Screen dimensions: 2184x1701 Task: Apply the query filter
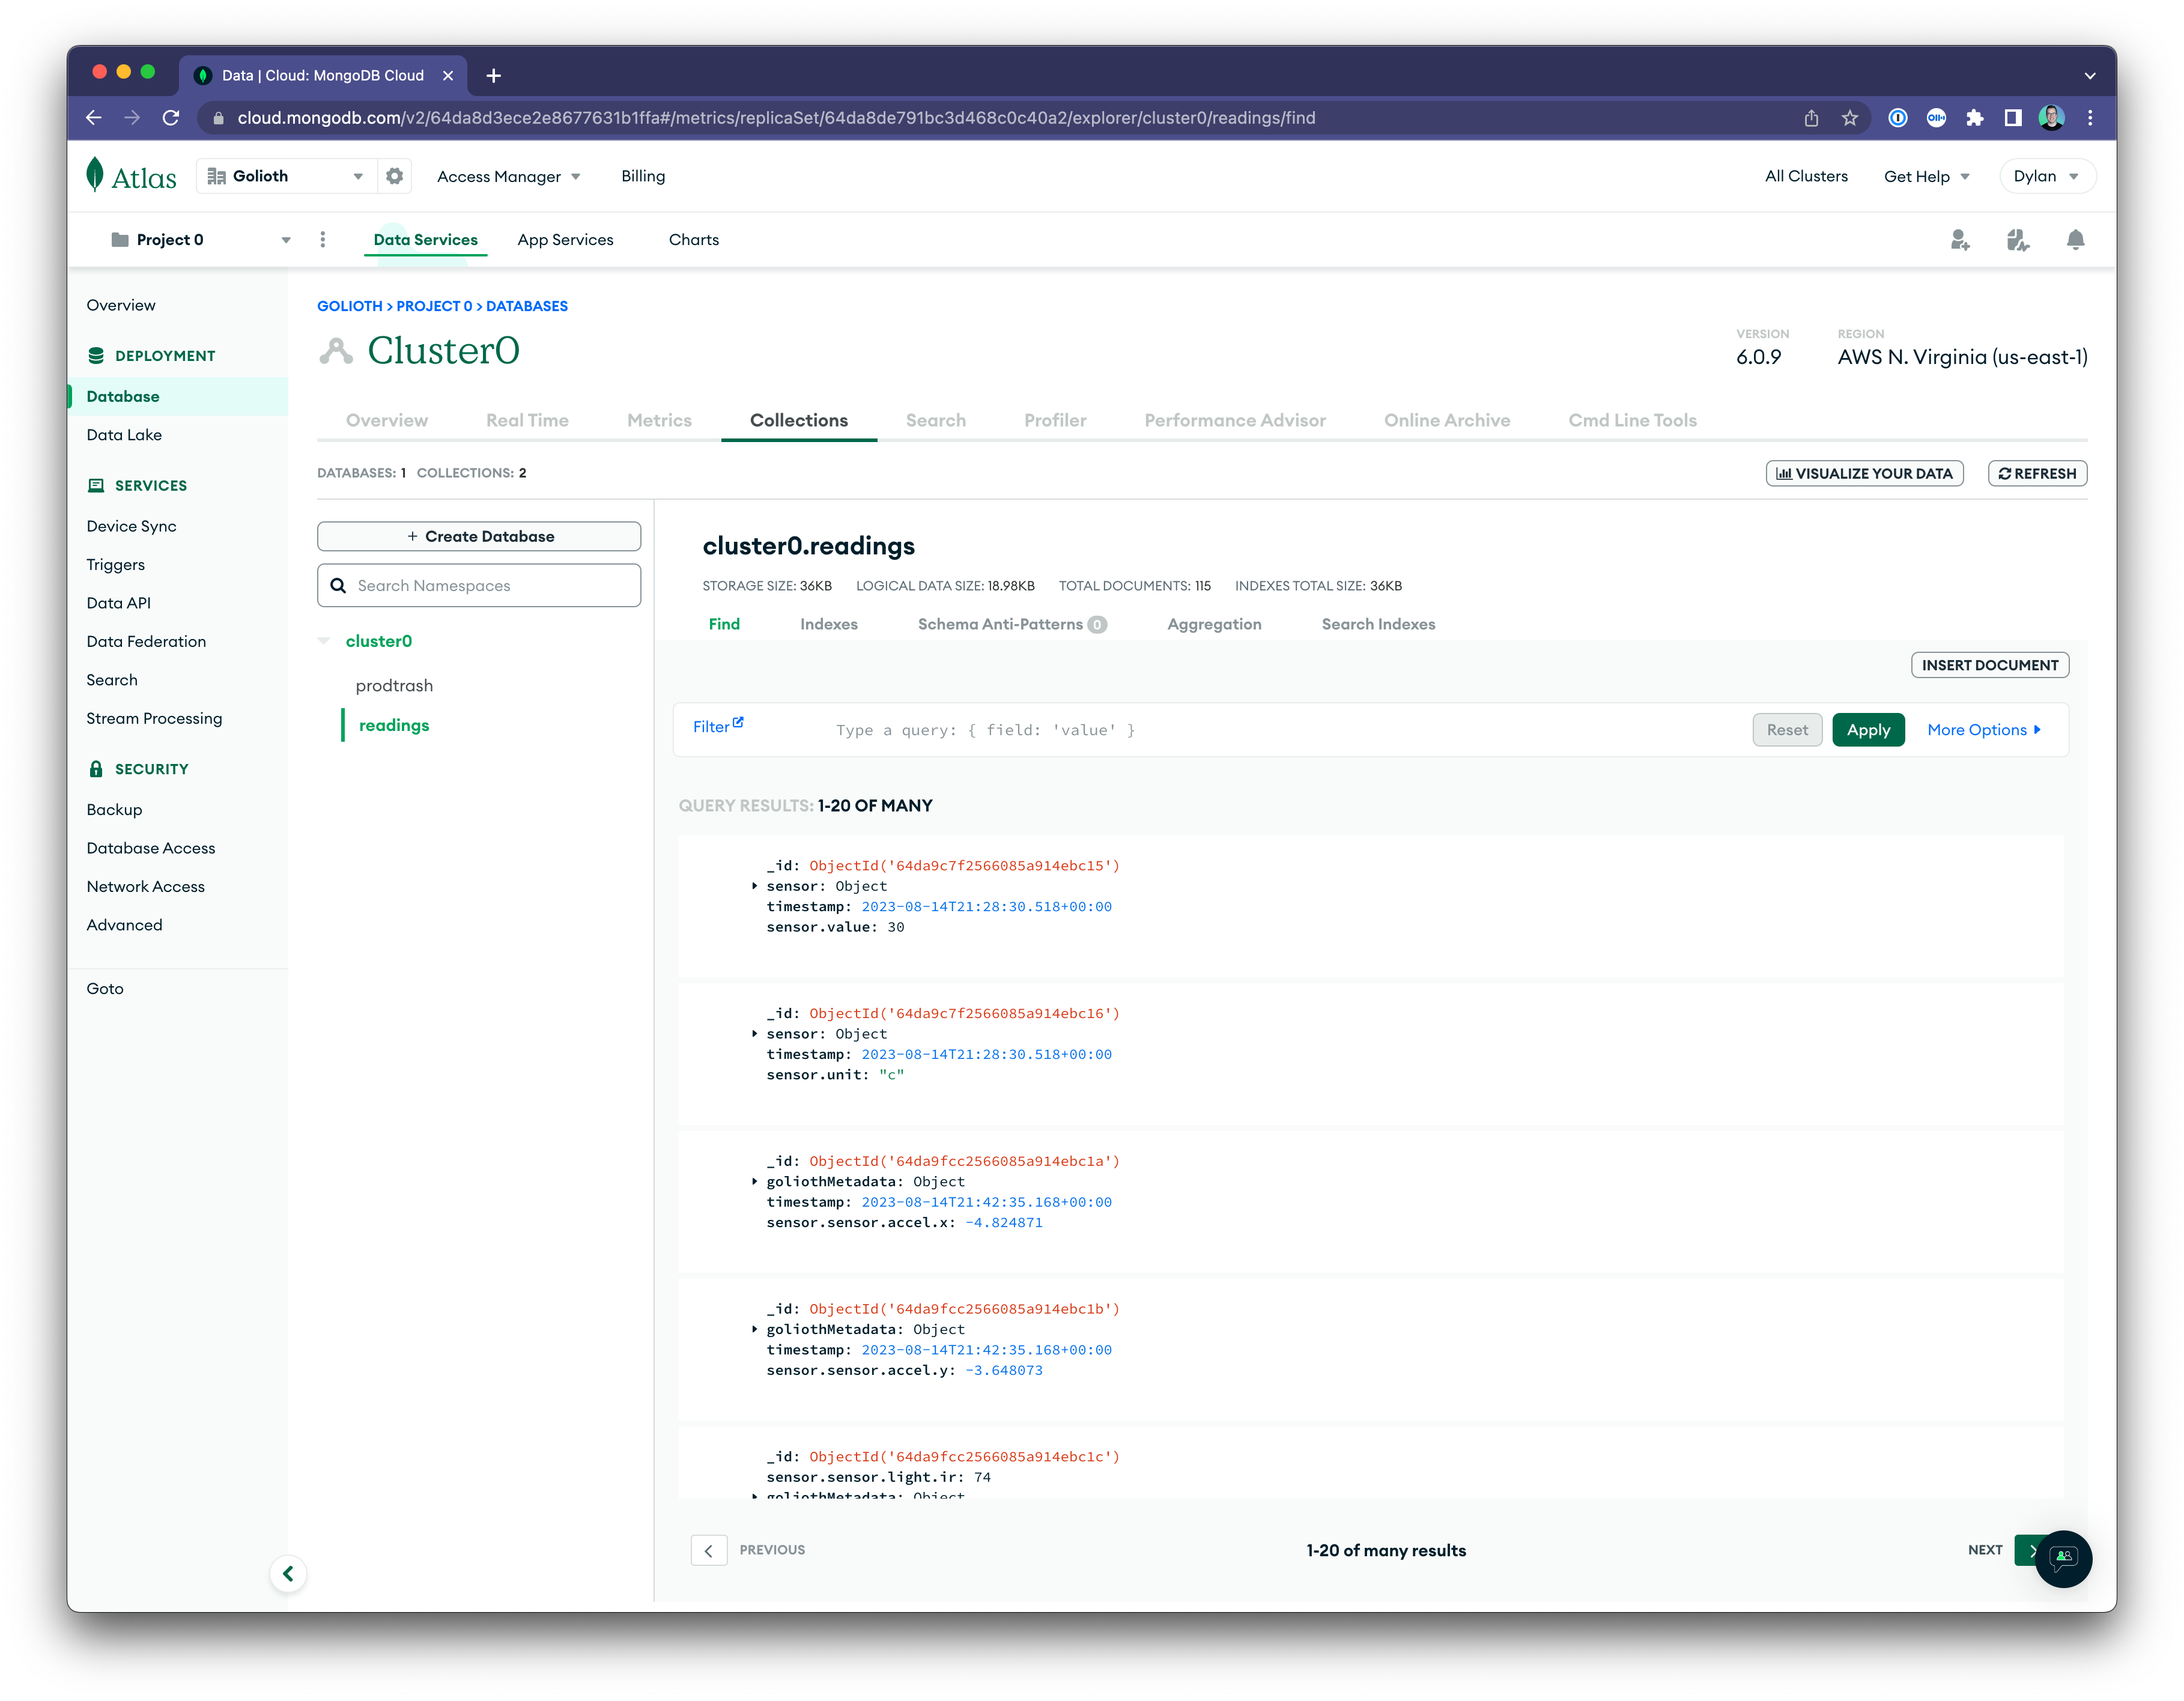pyautogui.click(x=1868, y=730)
